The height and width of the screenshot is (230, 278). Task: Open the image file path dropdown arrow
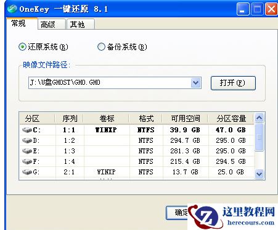[x=196, y=83]
